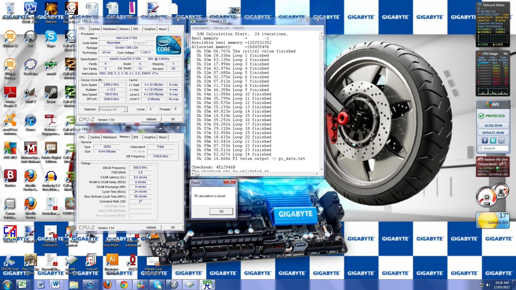Open Adobe Reader X desktop icon
Image resolution: width=516 pixels, height=290 pixels.
(x=10, y=96)
